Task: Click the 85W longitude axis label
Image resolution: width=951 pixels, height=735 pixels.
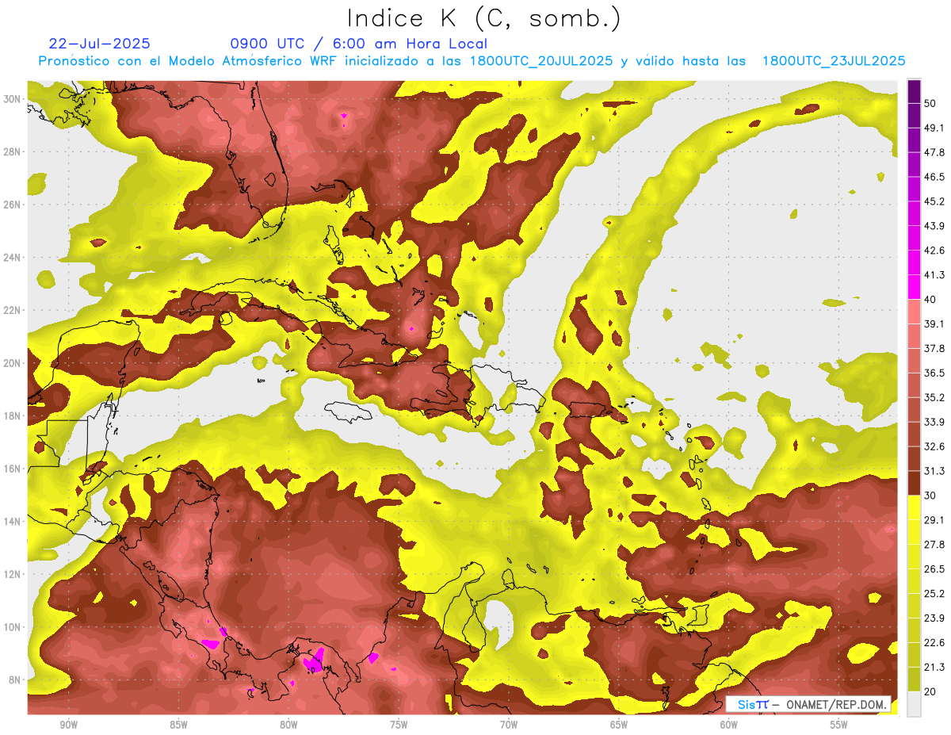Action: (x=178, y=725)
